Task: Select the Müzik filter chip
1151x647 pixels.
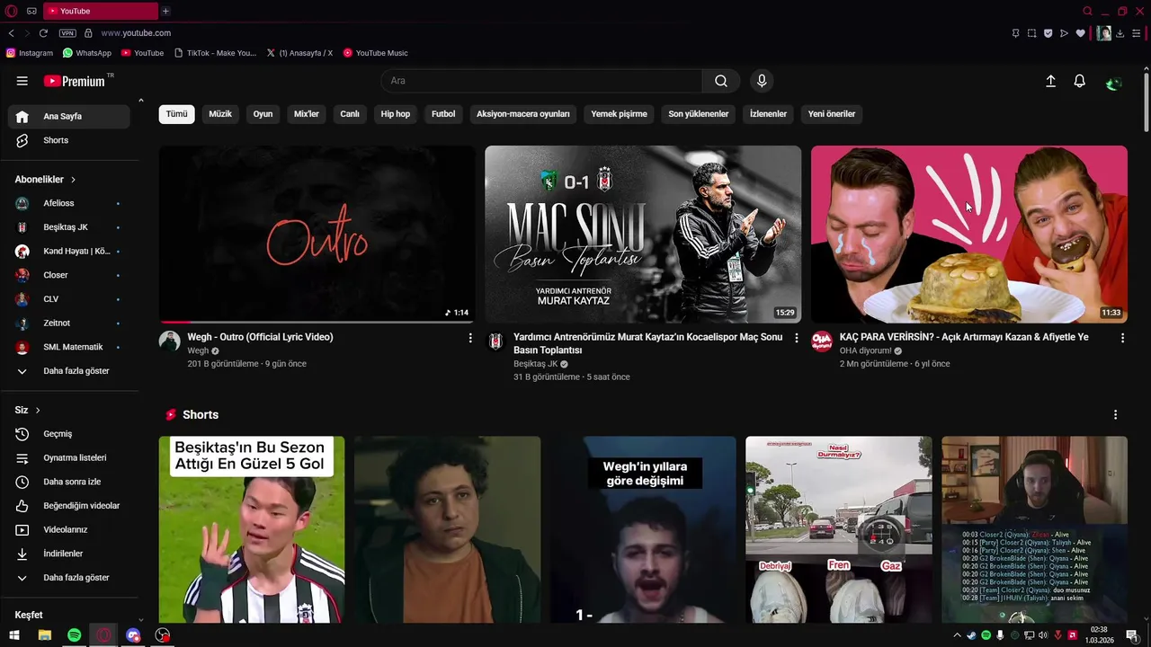Action: [x=220, y=114]
